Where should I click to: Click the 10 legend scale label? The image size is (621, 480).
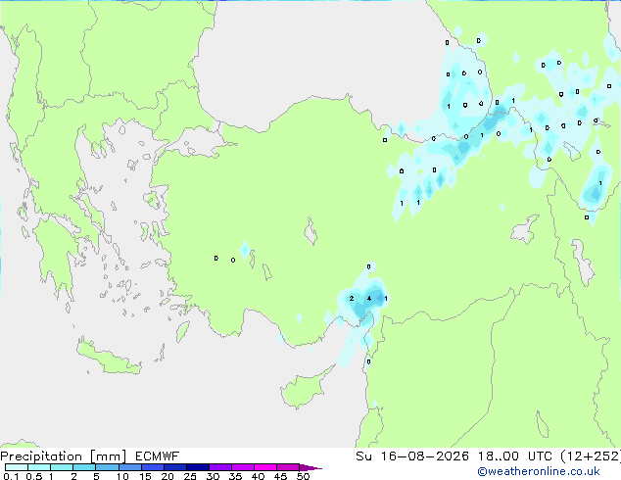pos(122,476)
